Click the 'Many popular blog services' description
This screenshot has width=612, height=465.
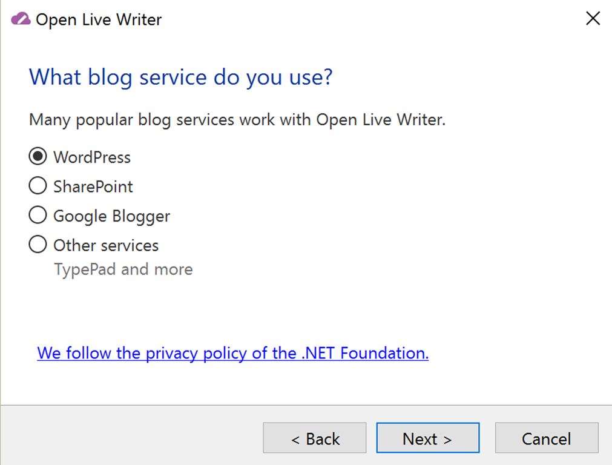pyautogui.click(x=237, y=120)
